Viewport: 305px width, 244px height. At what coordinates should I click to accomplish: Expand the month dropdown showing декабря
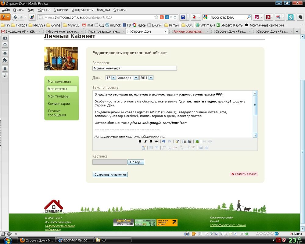pos(127,78)
